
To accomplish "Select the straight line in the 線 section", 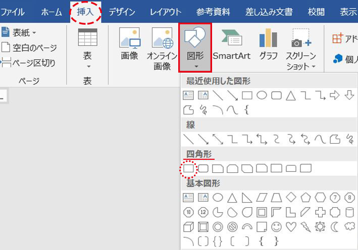I will pos(188,139).
